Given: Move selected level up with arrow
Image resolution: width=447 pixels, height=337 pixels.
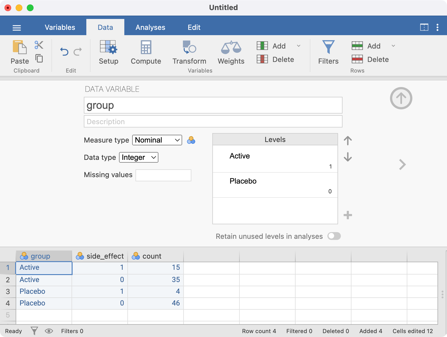Looking at the screenshot, I should pos(348,141).
